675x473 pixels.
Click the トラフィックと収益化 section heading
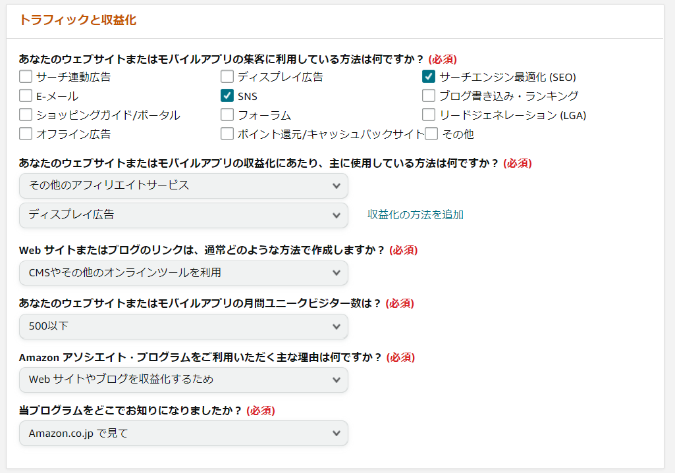tap(78, 20)
